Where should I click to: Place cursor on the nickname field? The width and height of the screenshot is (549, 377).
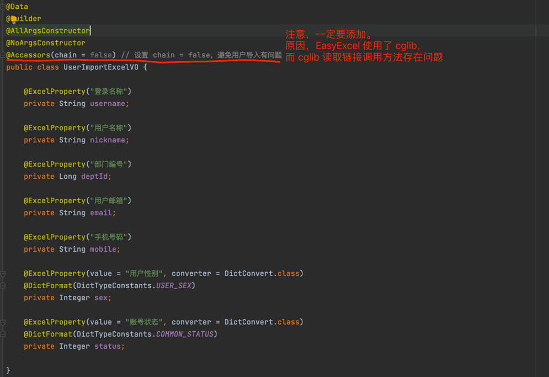point(109,140)
